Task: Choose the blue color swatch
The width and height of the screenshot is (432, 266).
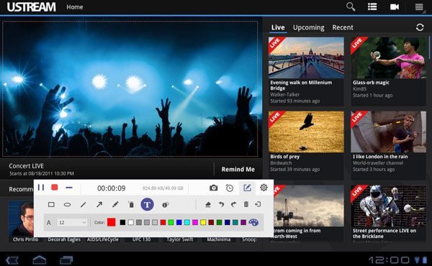Action: tap(179, 222)
